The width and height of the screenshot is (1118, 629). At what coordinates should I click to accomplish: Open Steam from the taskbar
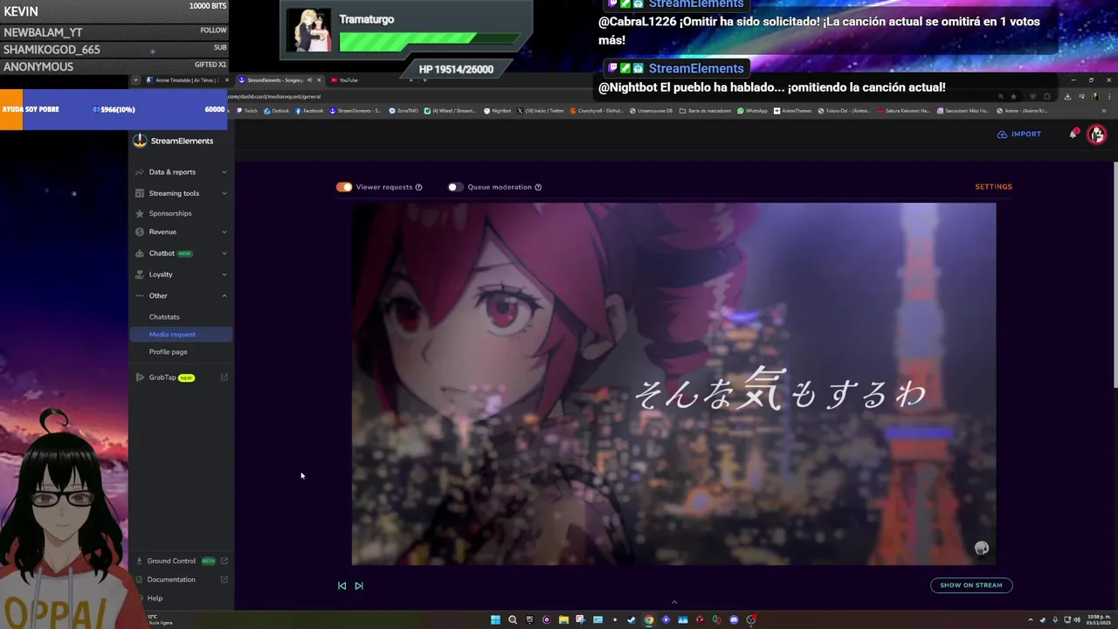(x=631, y=620)
